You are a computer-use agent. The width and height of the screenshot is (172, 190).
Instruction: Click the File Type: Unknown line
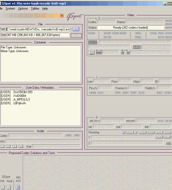pos(13,47)
